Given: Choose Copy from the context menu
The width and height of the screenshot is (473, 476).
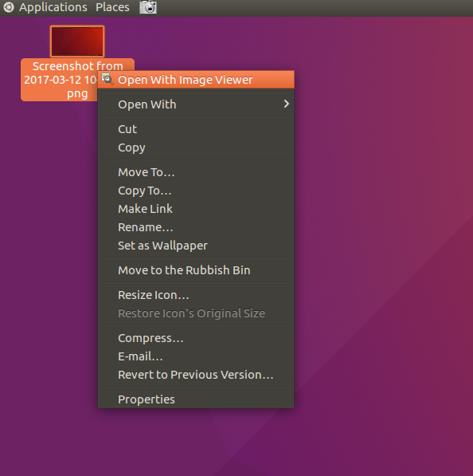Looking at the screenshot, I should (196, 148).
